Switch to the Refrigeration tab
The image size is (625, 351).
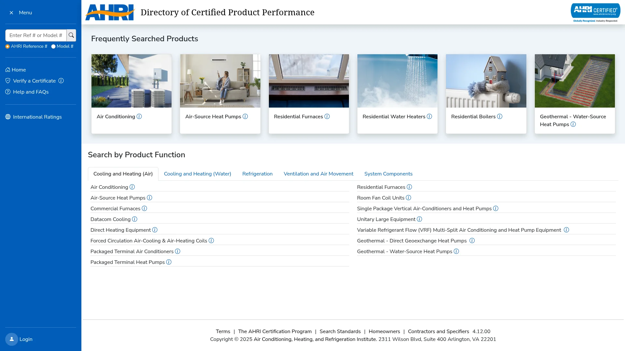[x=257, y=174]
